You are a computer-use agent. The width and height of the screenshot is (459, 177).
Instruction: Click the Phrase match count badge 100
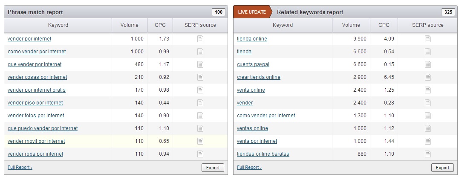click(x=219, y=12)
